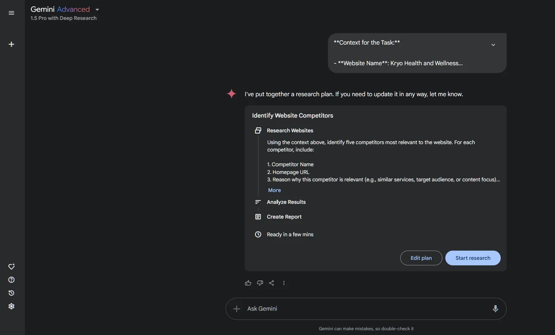Click the Homepage URL list item
The height and width of the screenshot is (335, 555).
(x=288, y=172)
